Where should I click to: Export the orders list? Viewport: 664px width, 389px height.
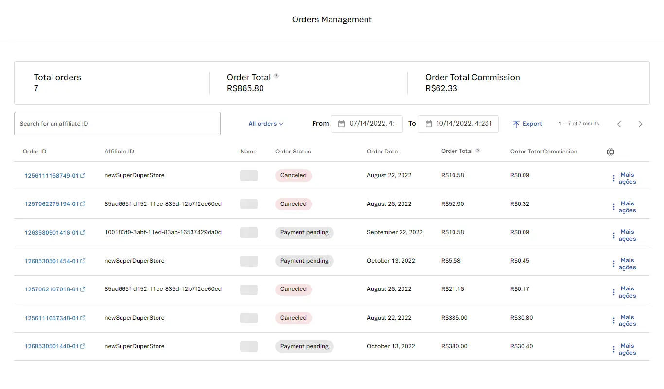click(527, 124)
